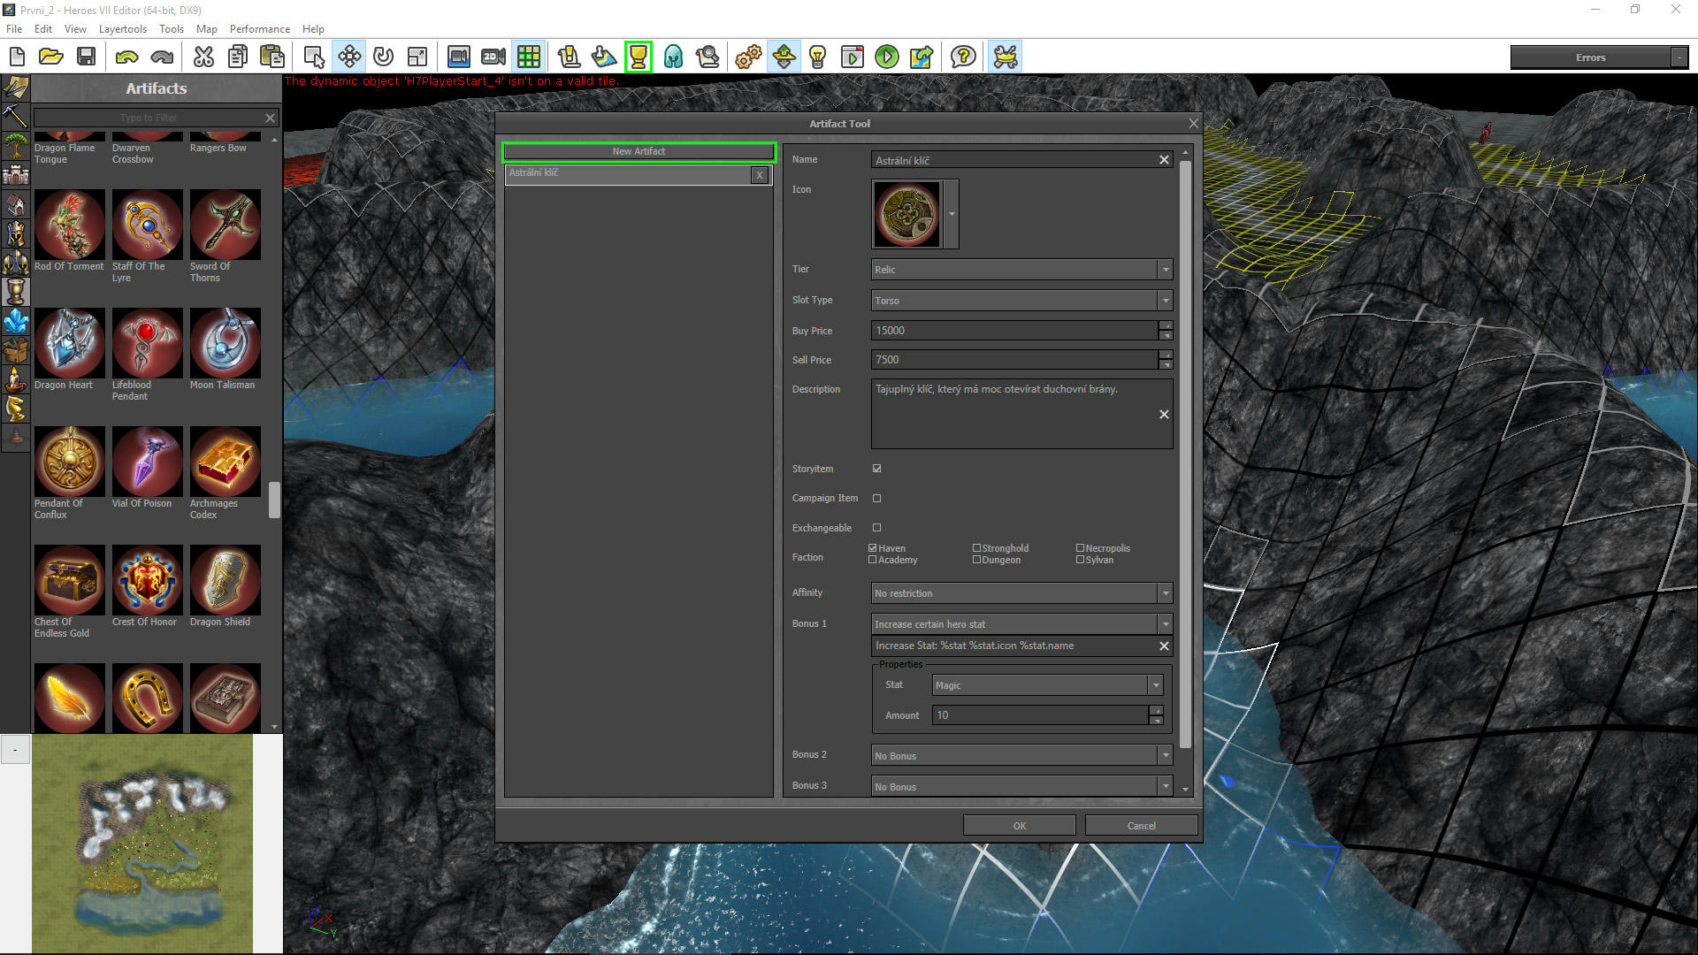Open the Errors dropdown in the toolbar

point(1679,57)
